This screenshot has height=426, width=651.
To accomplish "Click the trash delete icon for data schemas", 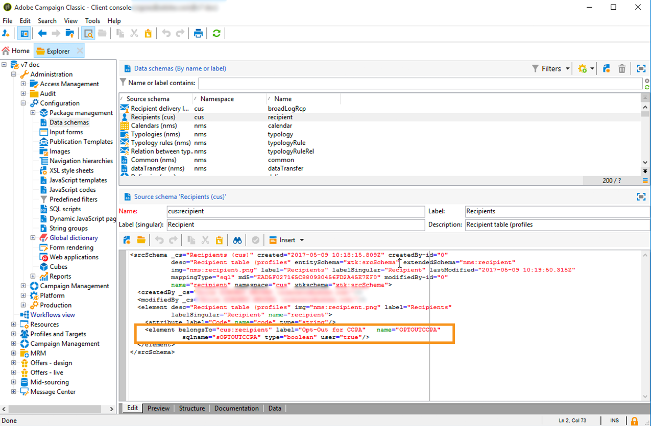I will pos(622,69).
